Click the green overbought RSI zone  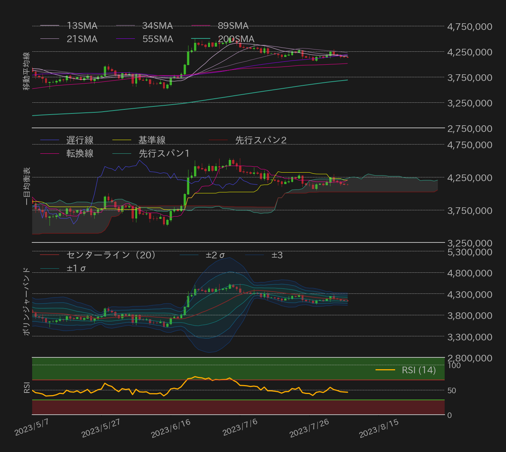coord(238,368)
